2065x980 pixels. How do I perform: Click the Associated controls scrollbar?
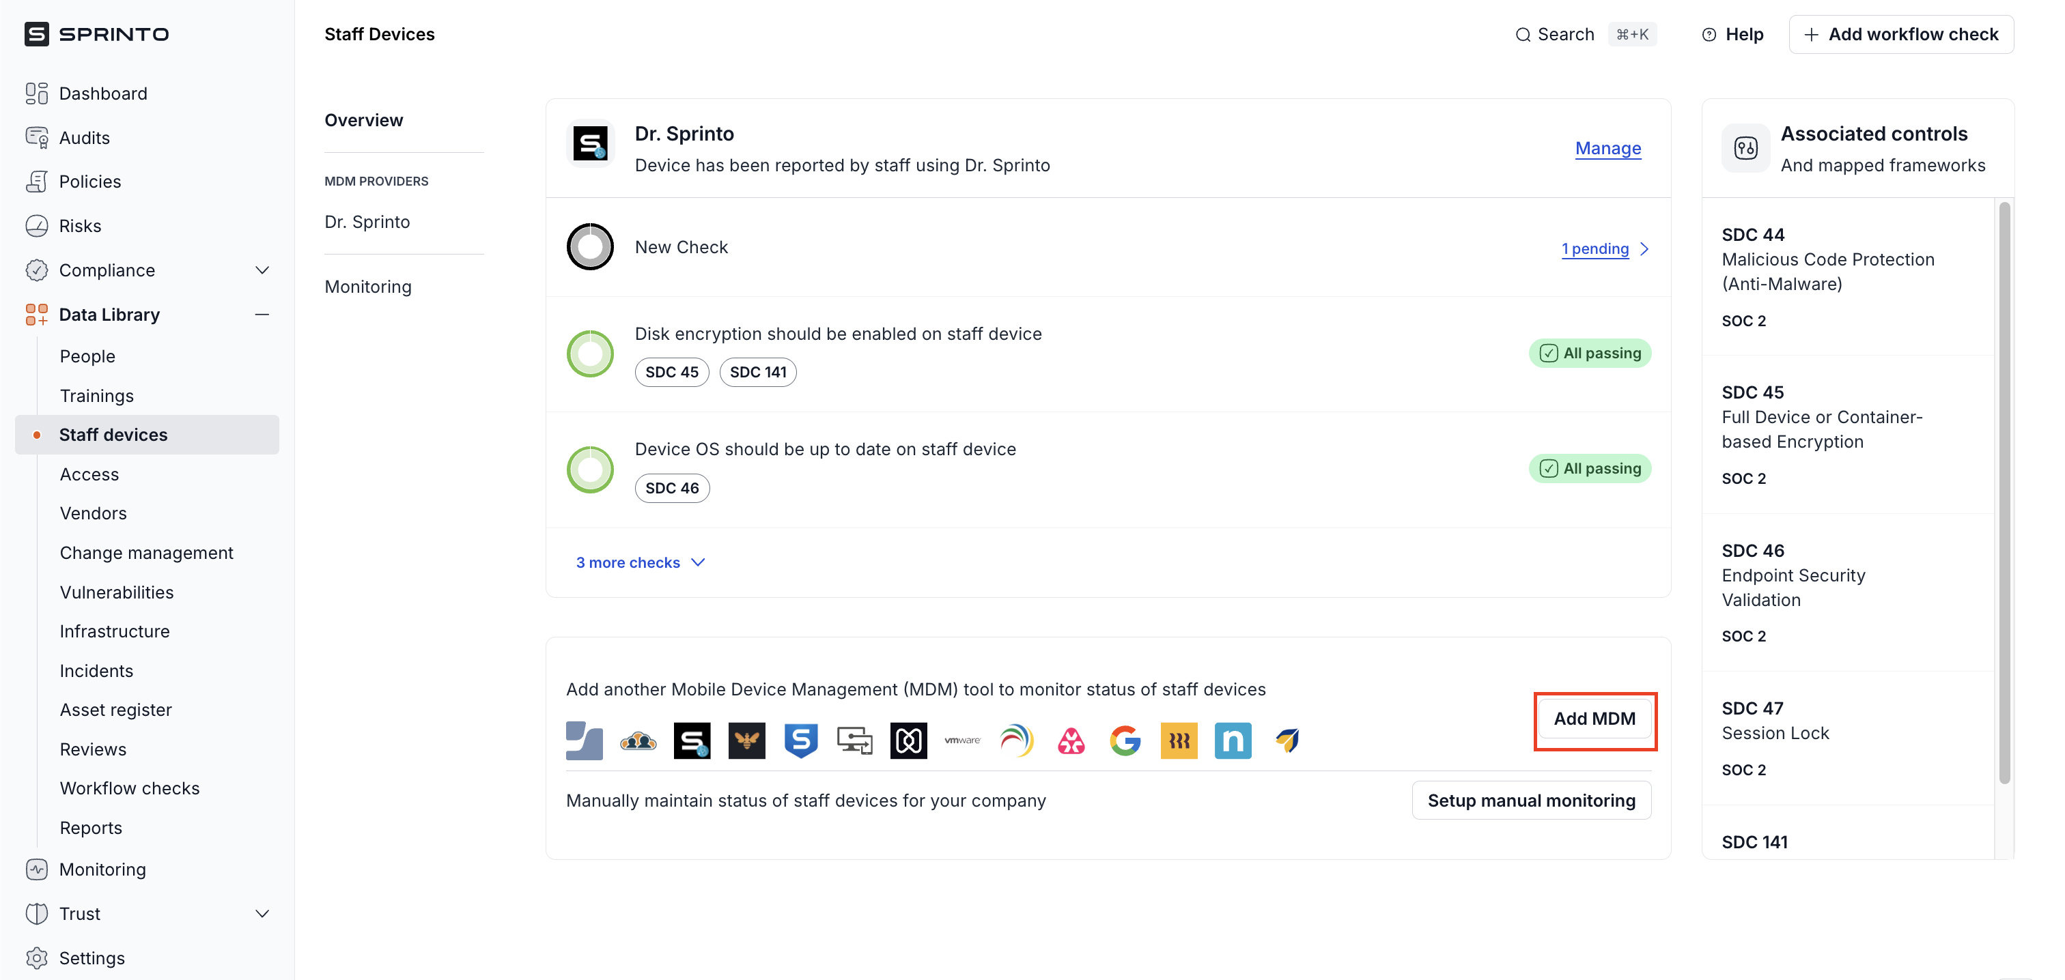(2004, 493)
